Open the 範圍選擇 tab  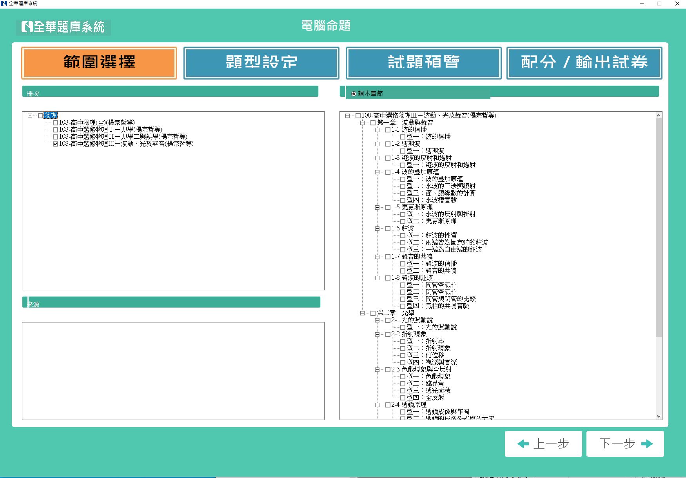pos(99,63)
